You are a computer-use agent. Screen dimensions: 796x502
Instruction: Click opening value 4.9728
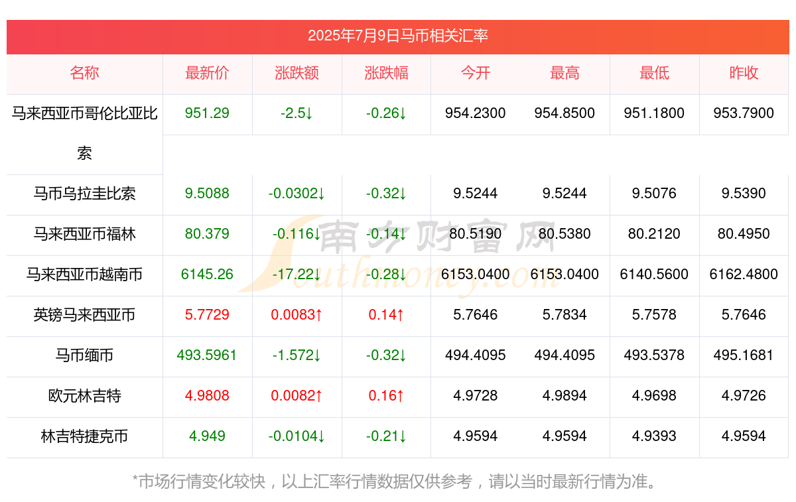tap(476, 396)
